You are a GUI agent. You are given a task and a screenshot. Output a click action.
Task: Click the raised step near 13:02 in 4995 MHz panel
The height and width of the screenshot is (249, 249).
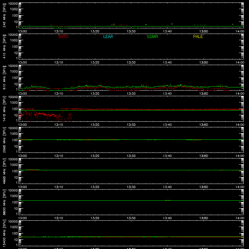pos(33,170)
